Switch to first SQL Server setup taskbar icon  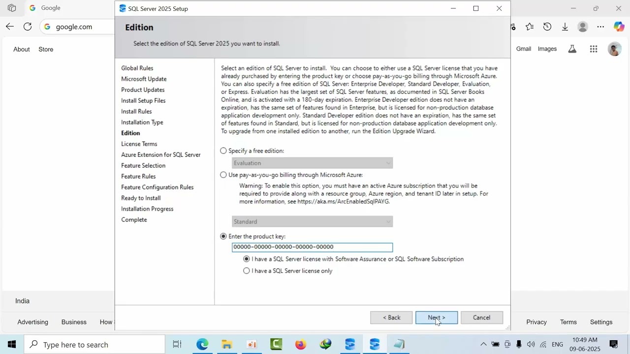(x=350, y=344)
